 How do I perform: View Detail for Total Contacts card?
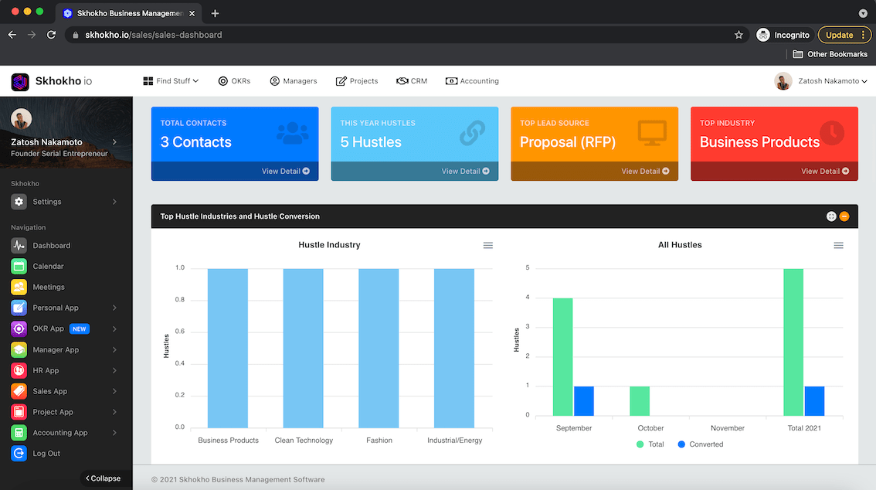coord(286,171)
